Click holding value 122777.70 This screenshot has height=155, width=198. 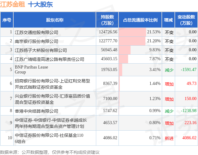108,41
